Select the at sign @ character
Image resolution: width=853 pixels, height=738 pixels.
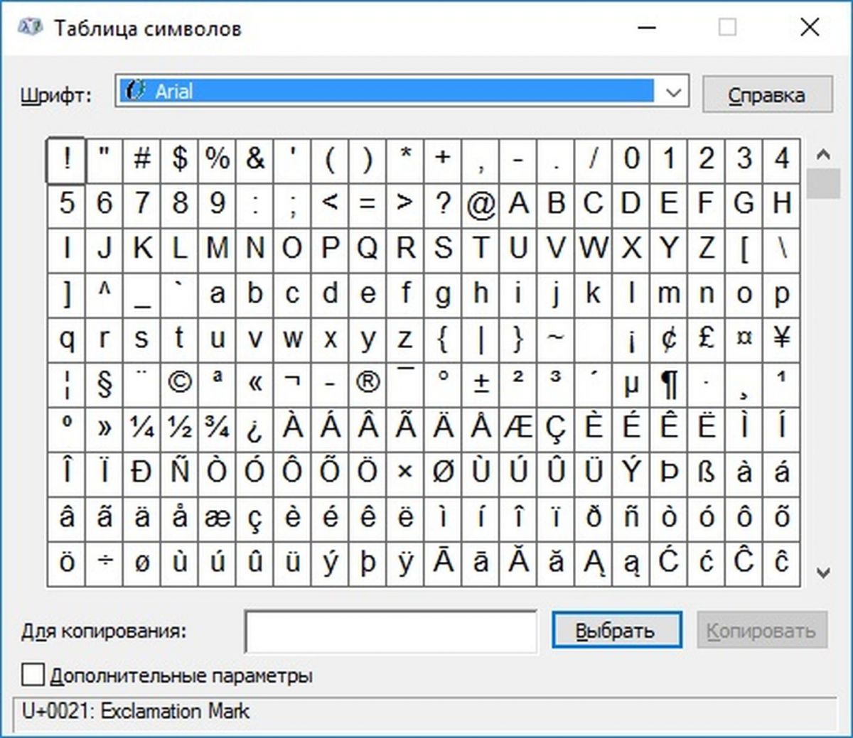coord(481,205)
